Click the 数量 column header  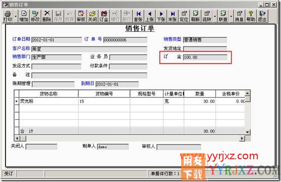pos(200,94)
